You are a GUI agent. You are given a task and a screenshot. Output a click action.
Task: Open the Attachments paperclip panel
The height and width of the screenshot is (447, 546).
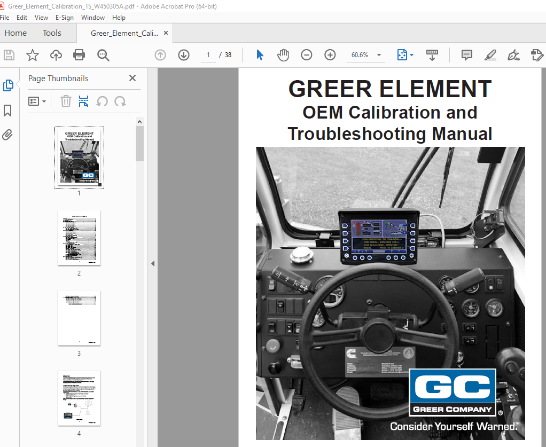7,135
